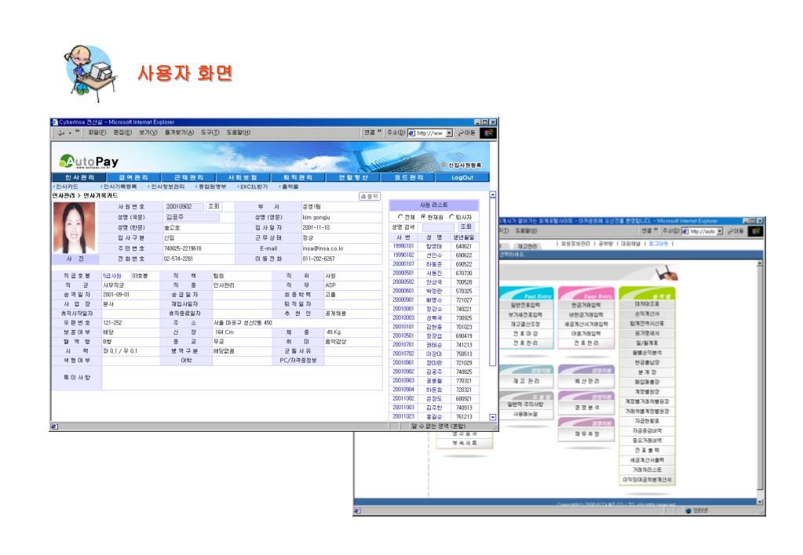Click the go button in the back accounting window

(x=735, y=231)
